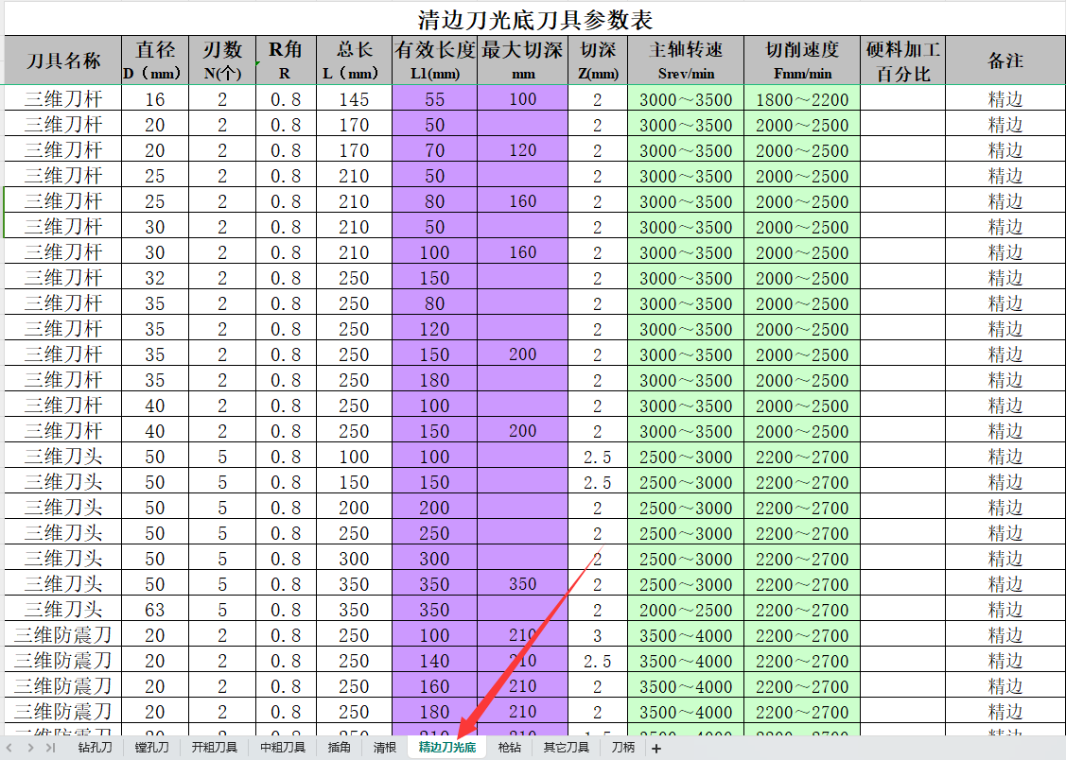Click the active 精边刀光底 sheet tab
The height and width of the screenshot is (760, 1066).
point(447,748)
